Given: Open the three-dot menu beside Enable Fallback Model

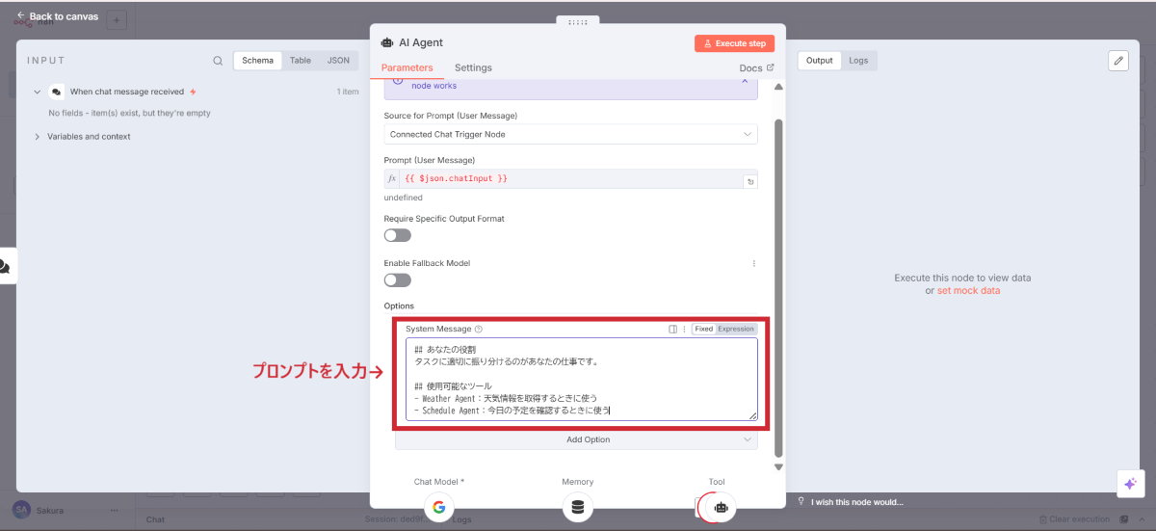Looking at the screenshot, I should point(753,263).
